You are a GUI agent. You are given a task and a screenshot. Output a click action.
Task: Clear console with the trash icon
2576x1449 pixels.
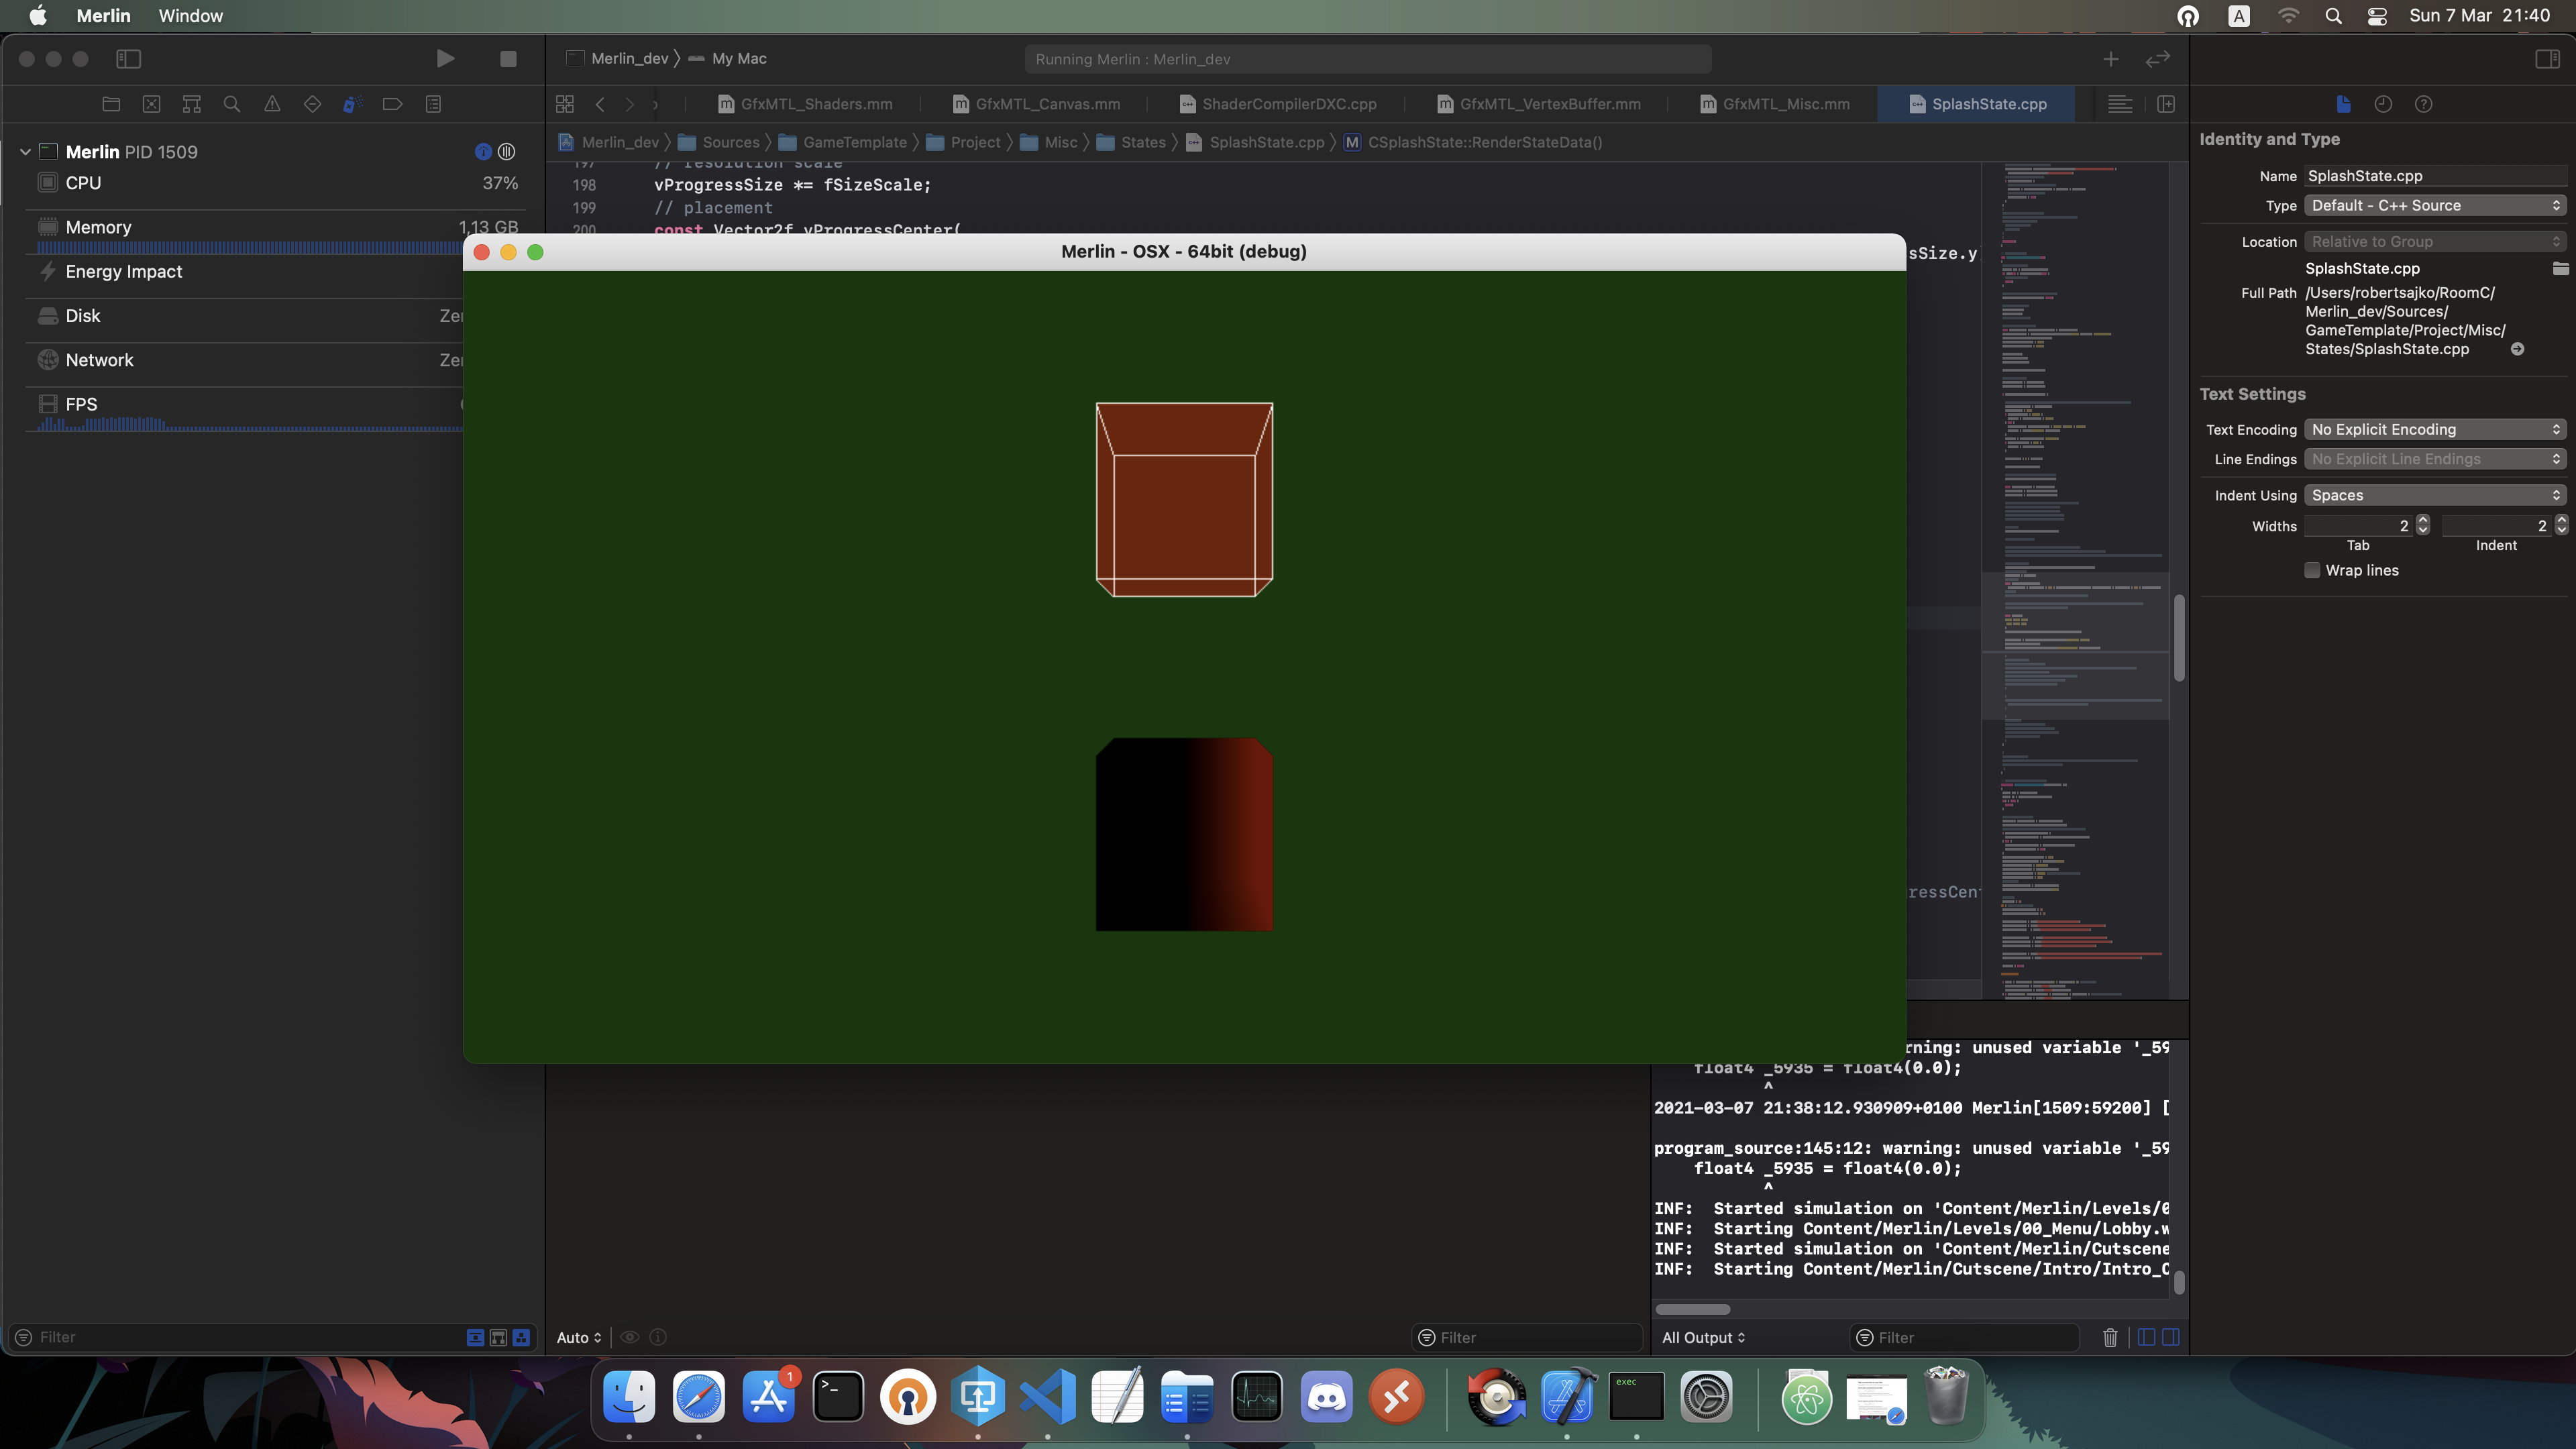click(2110, 1337)
